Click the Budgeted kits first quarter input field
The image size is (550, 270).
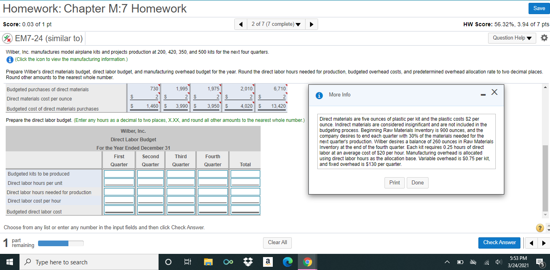tap(119, 174)
